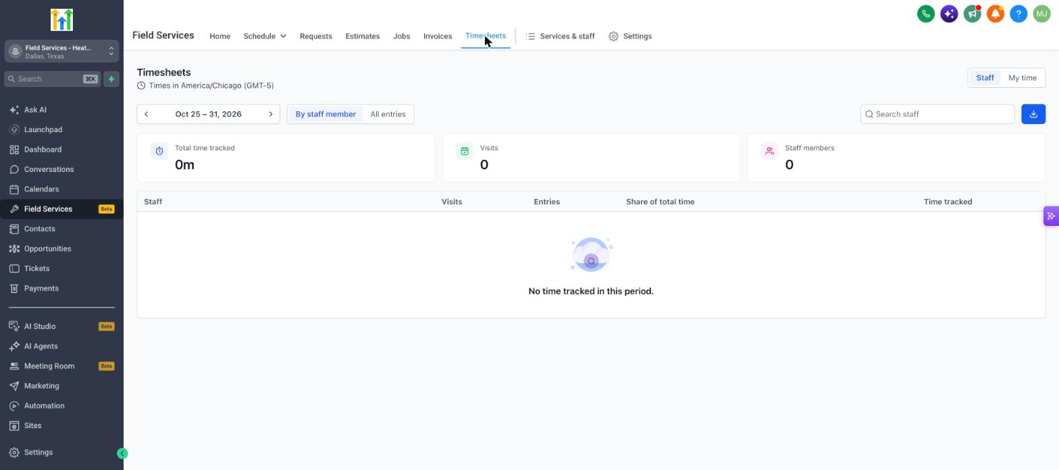The image size is (1059, 470).
Task: Open the location switcher dropdown
Action: 61,51
